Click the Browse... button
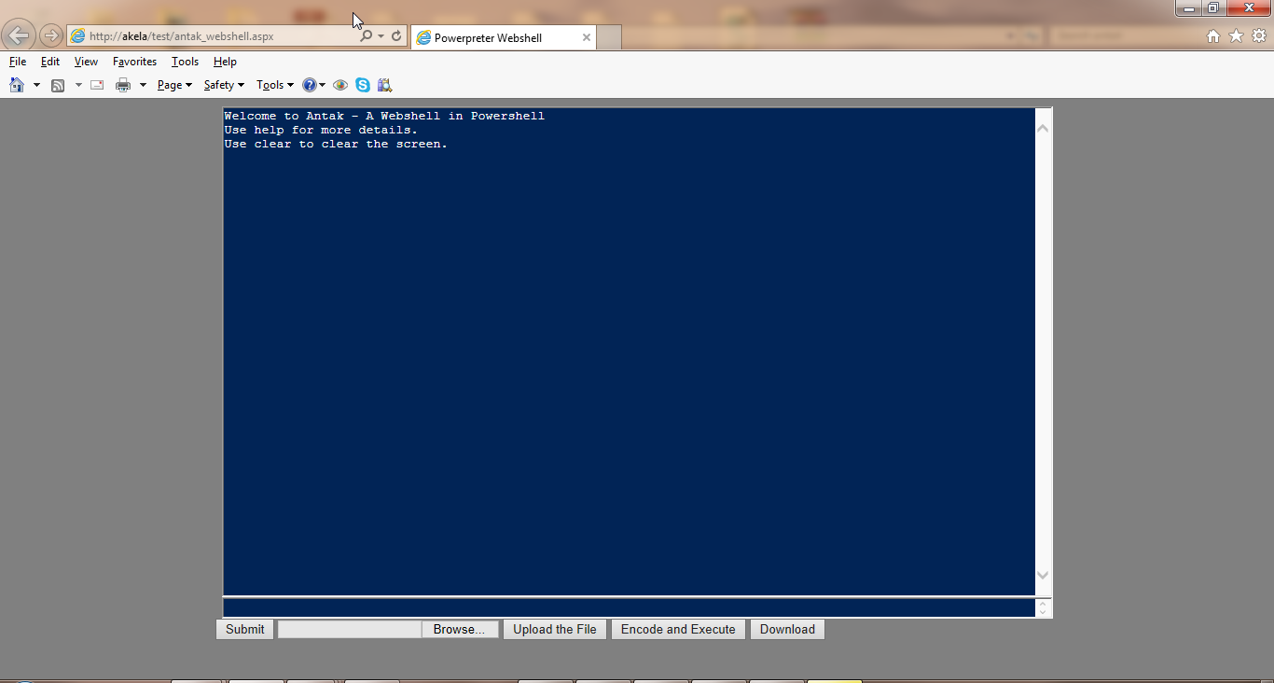 pyautogui.click(x=459, y=629)
